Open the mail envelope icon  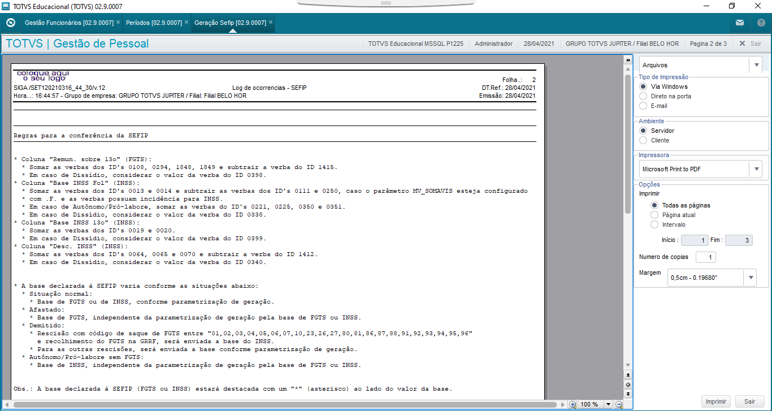tap(740, 23)
